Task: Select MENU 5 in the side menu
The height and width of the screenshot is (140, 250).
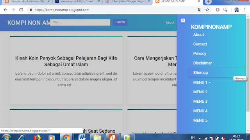Action: 200,121
